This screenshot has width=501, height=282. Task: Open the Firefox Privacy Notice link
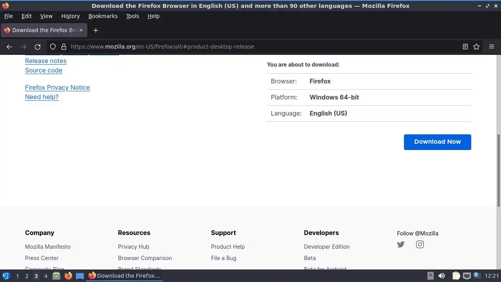tap(57, 87)
